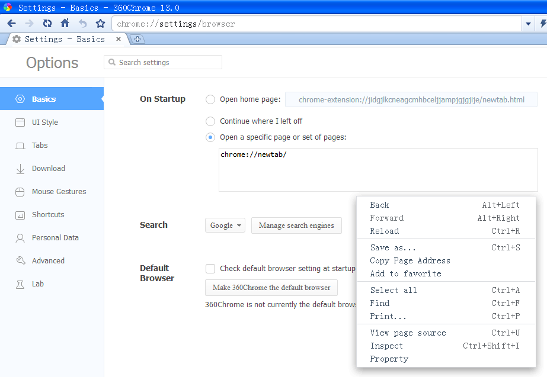This screenshot has width=547, height=377.
Task: Click the UI Style sidebar icon
Action: 20,123
